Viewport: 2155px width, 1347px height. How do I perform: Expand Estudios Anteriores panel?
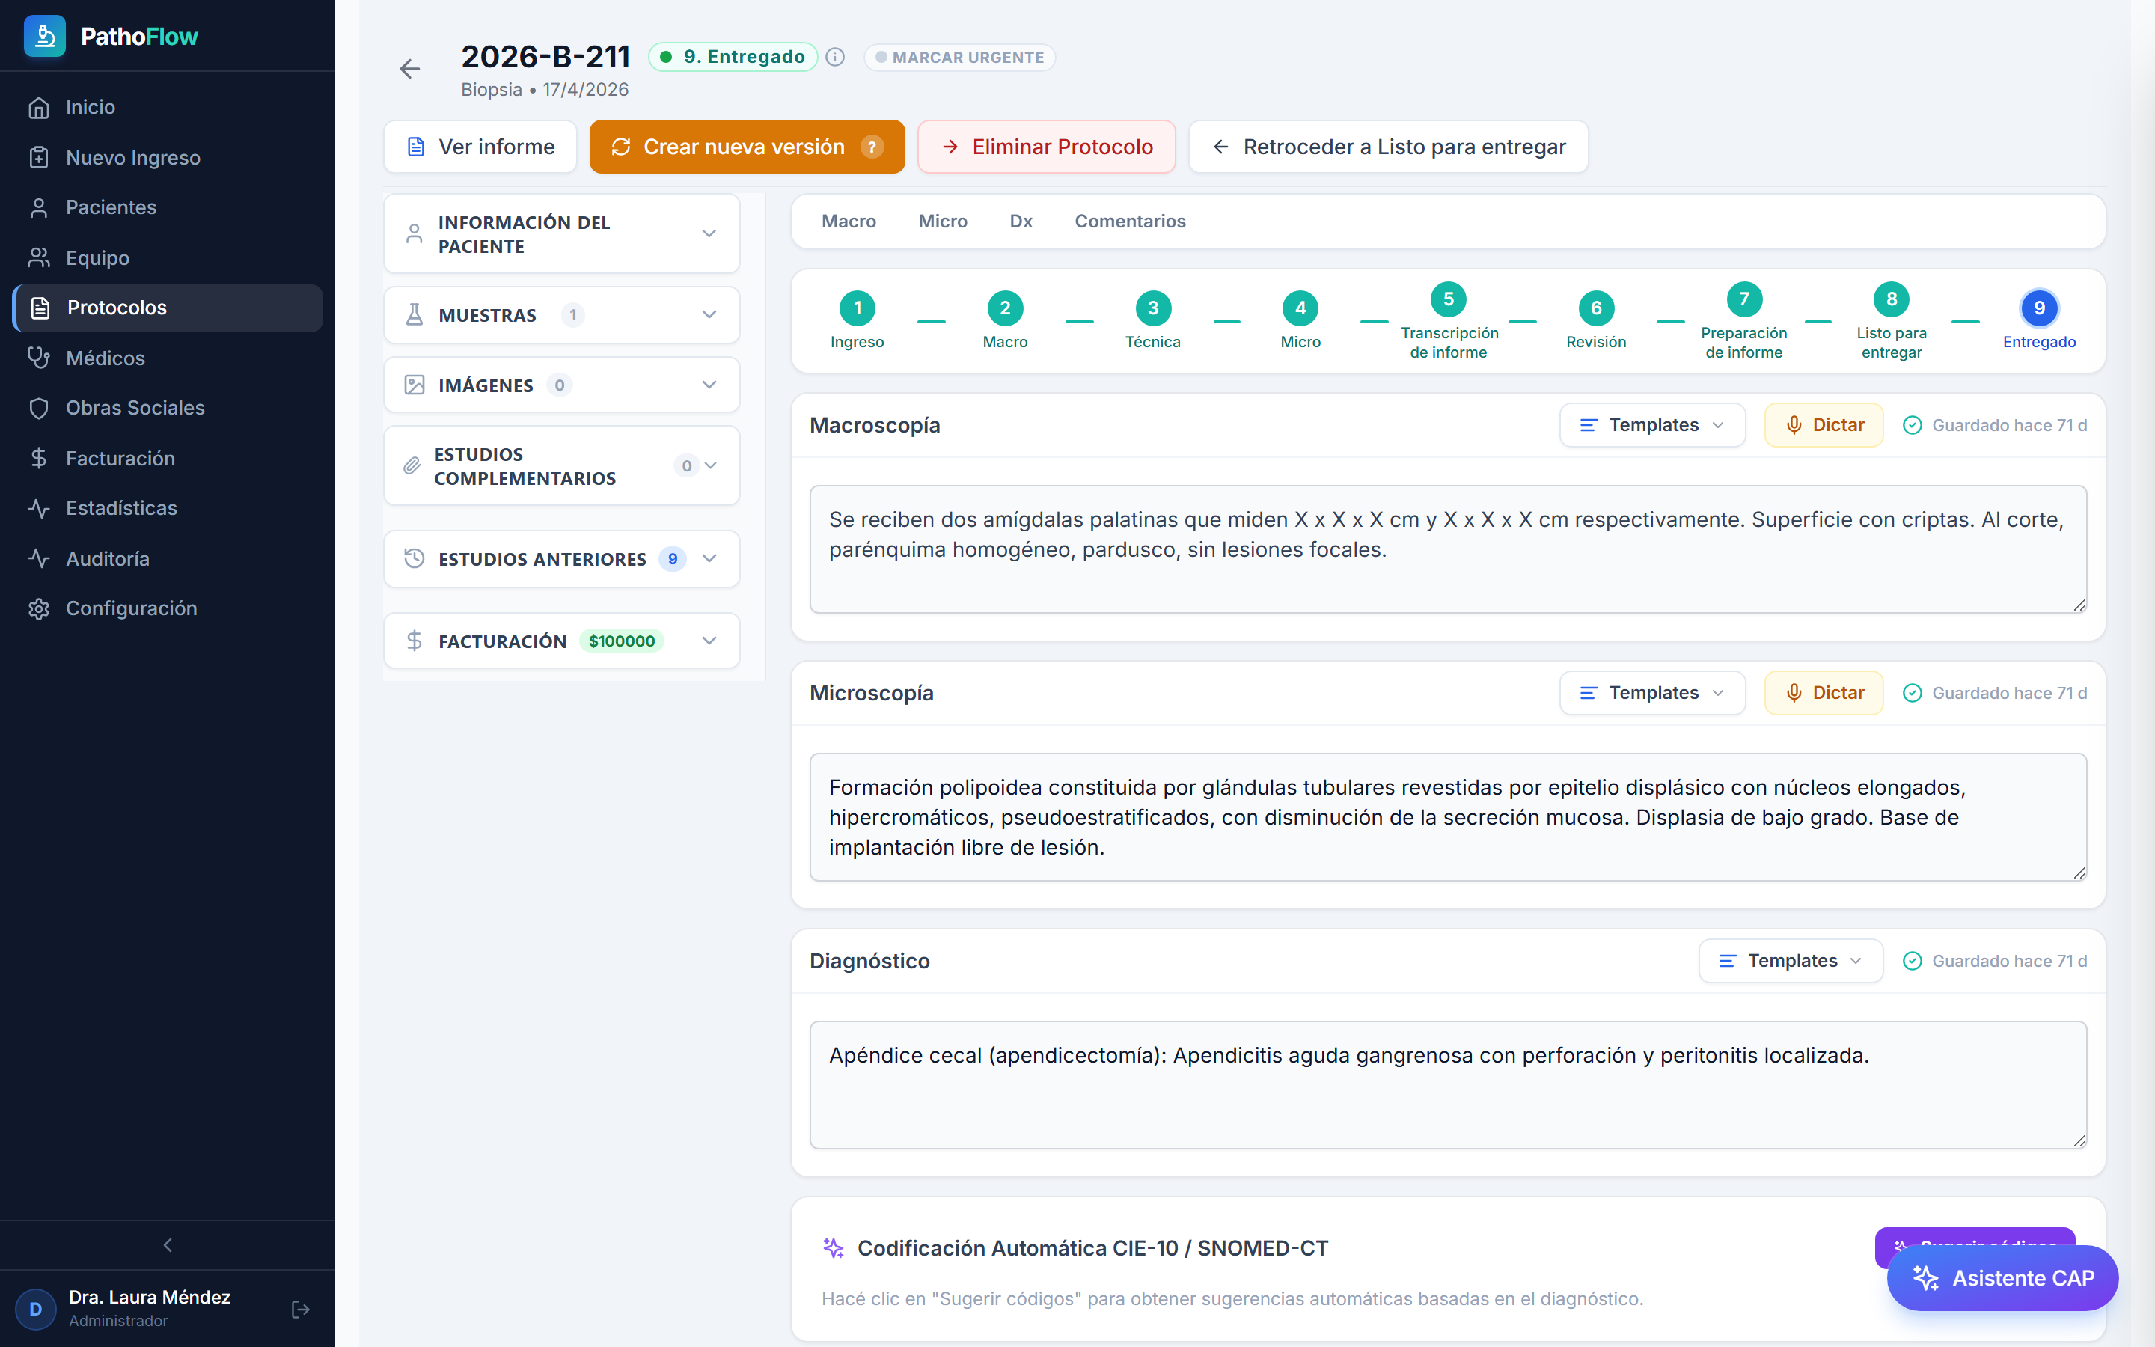pos(562,558)
